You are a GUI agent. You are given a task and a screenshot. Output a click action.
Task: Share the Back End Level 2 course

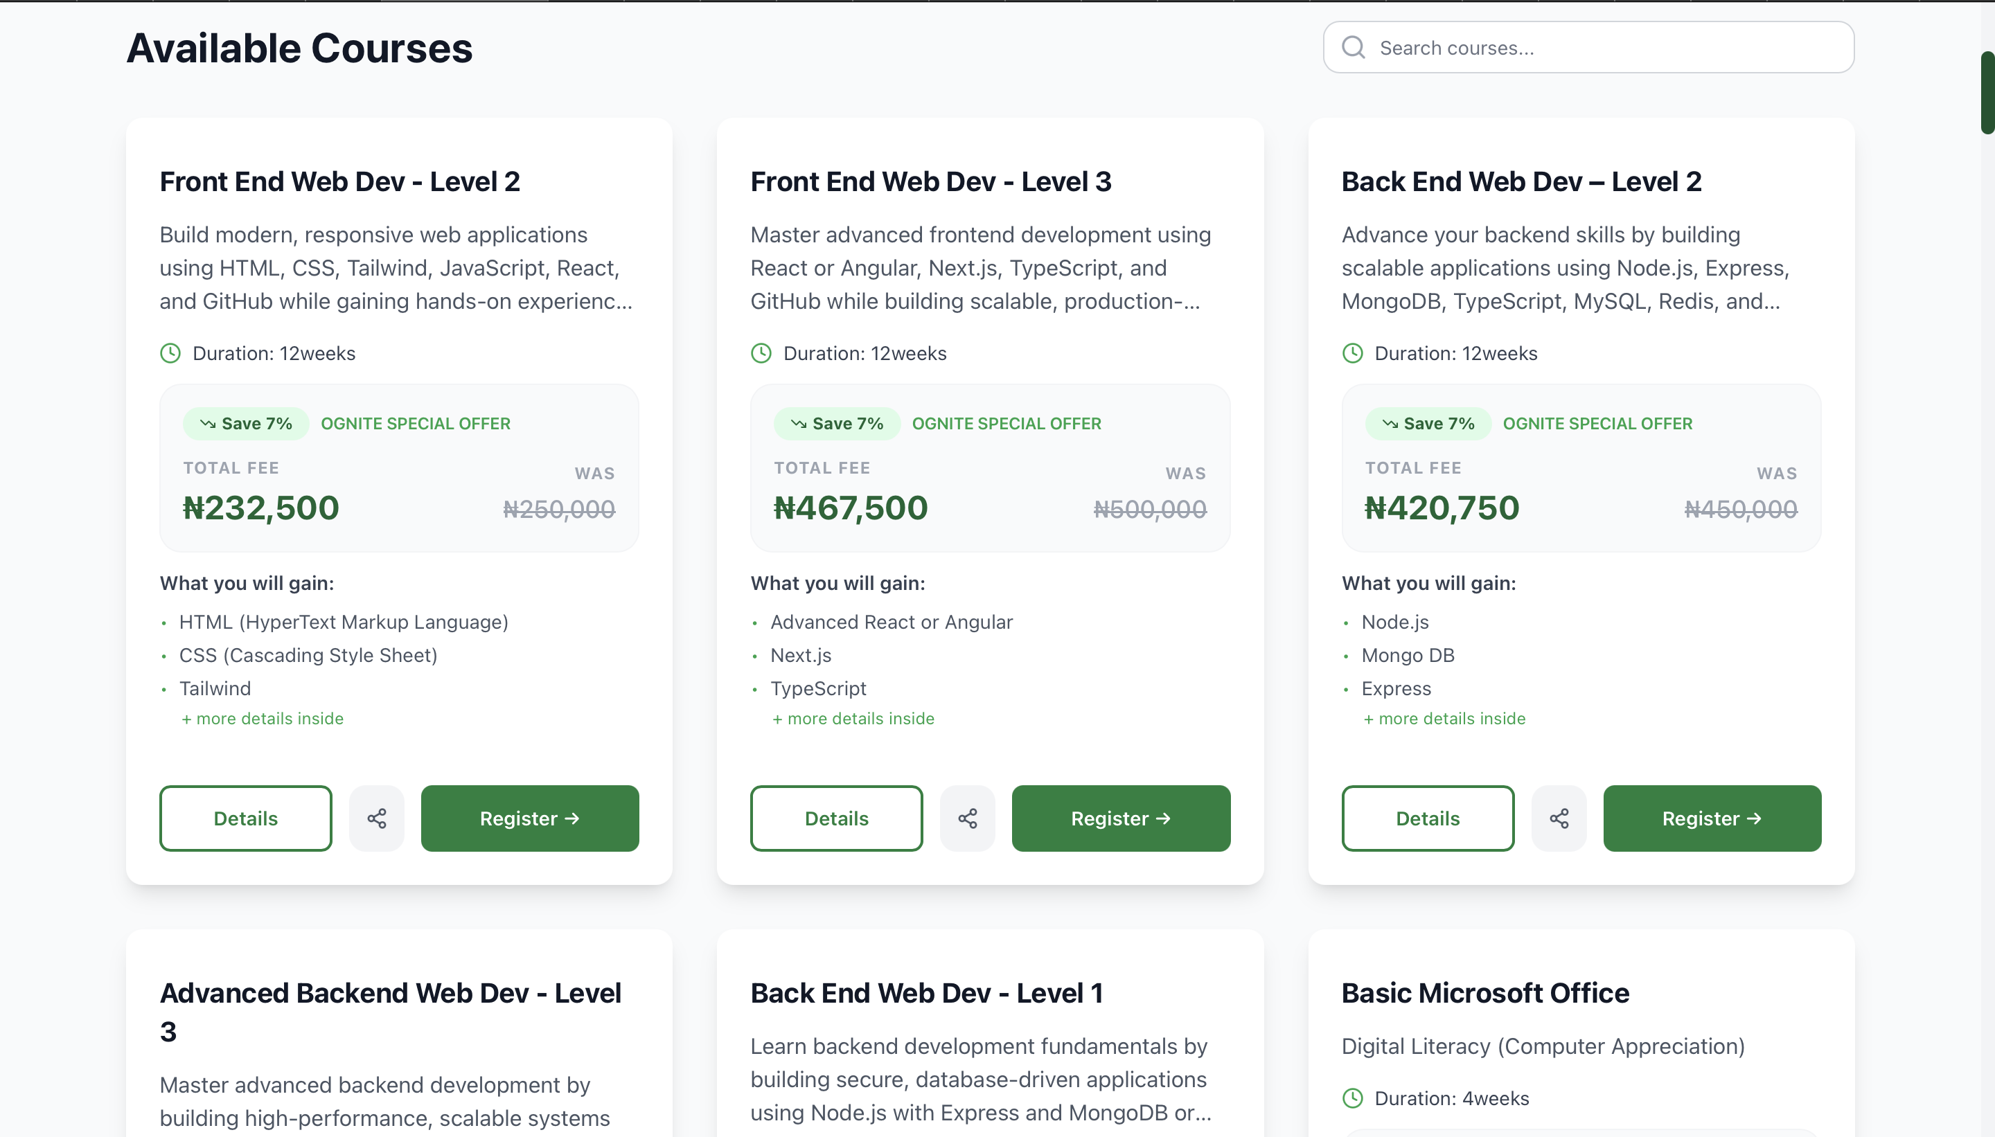[1559, 818]
